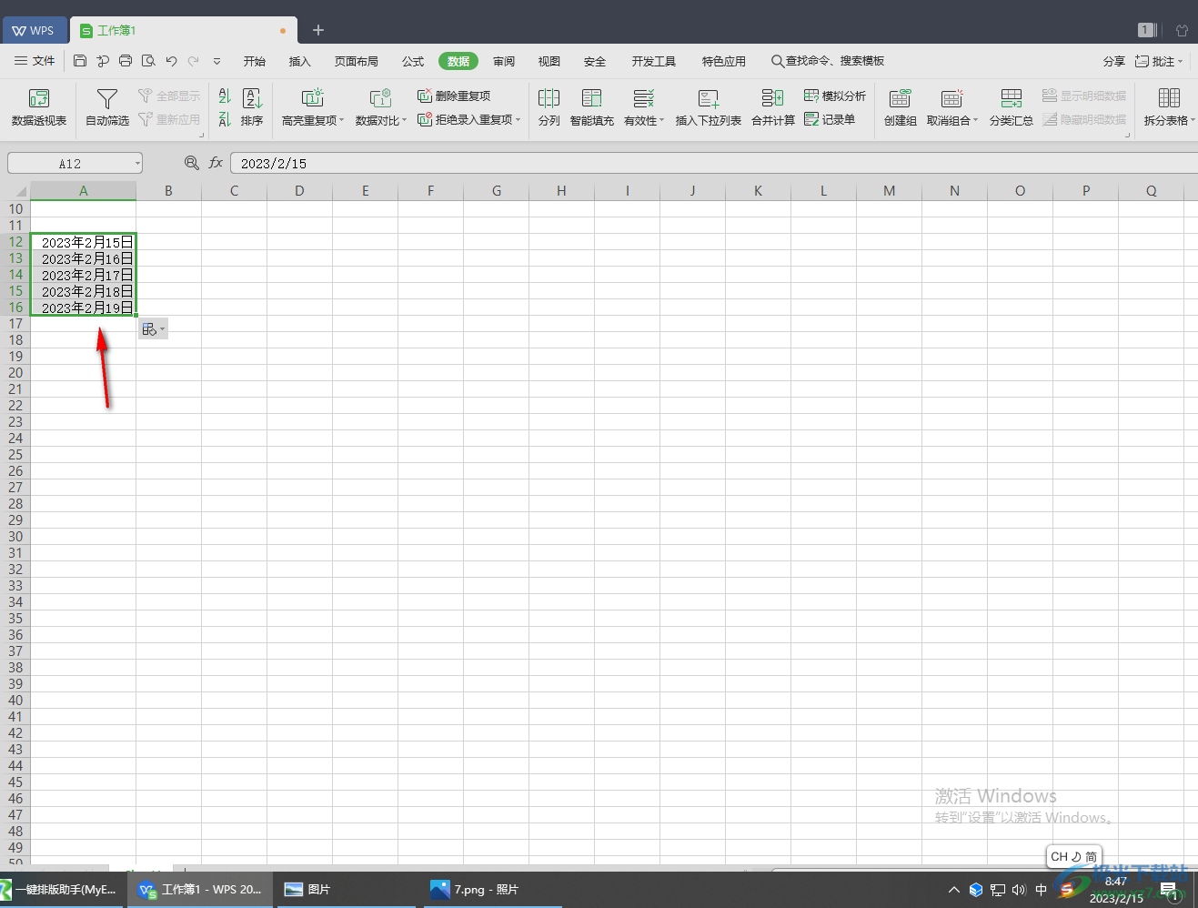This screenshot has height=908, width=1198.
Task: Click the auto fill options icon
Action: click(153, 329)
